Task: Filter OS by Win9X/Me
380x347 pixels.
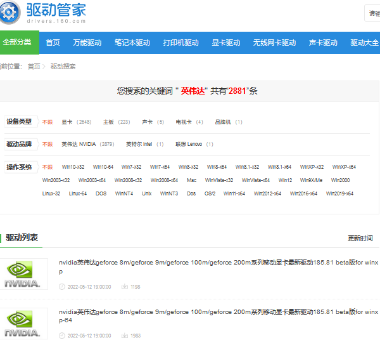Action: tap(311, 180)
